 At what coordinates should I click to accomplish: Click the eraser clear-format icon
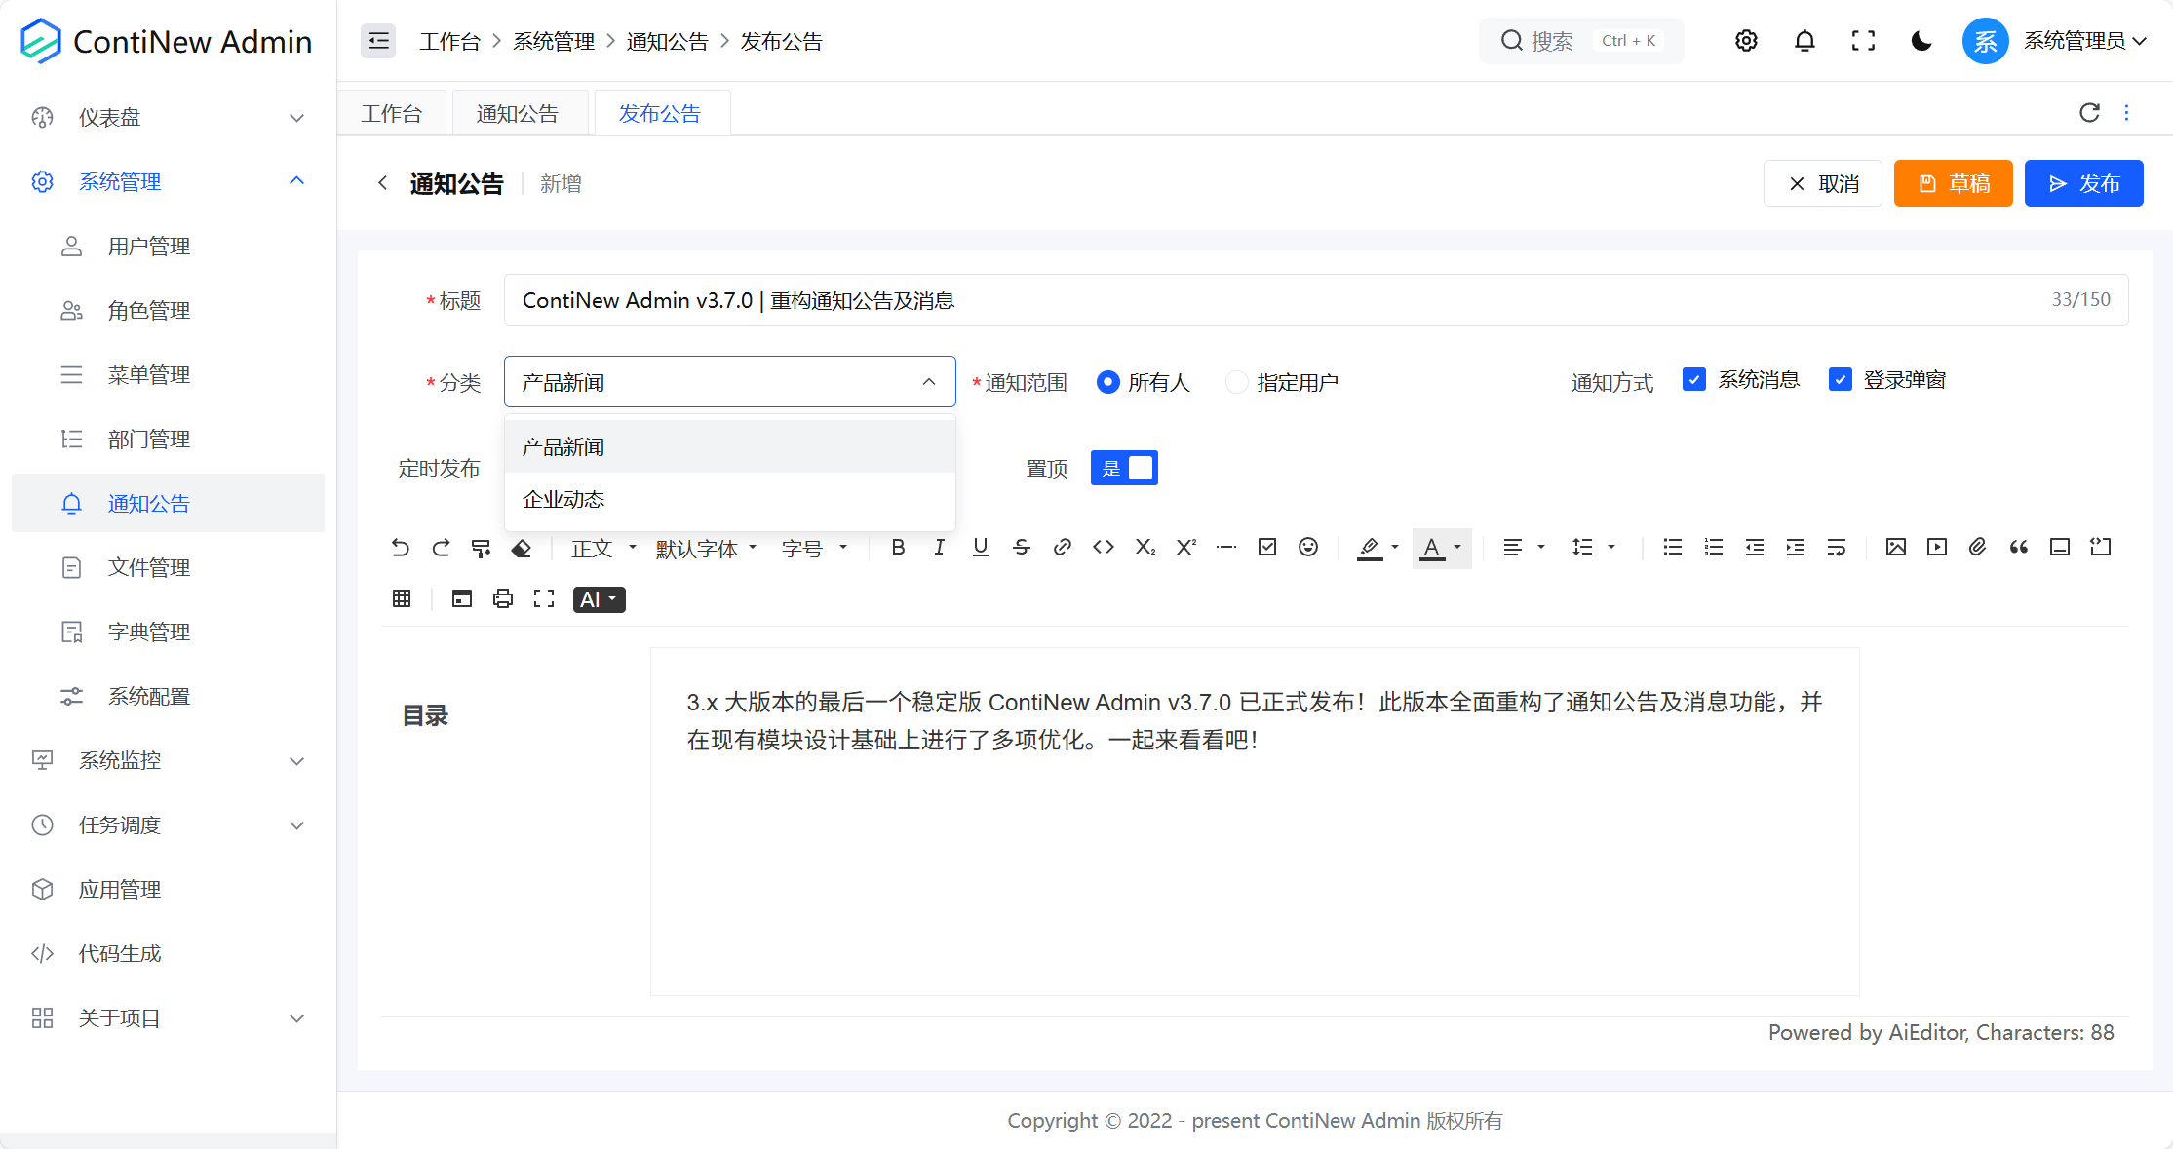click(522, 548)
